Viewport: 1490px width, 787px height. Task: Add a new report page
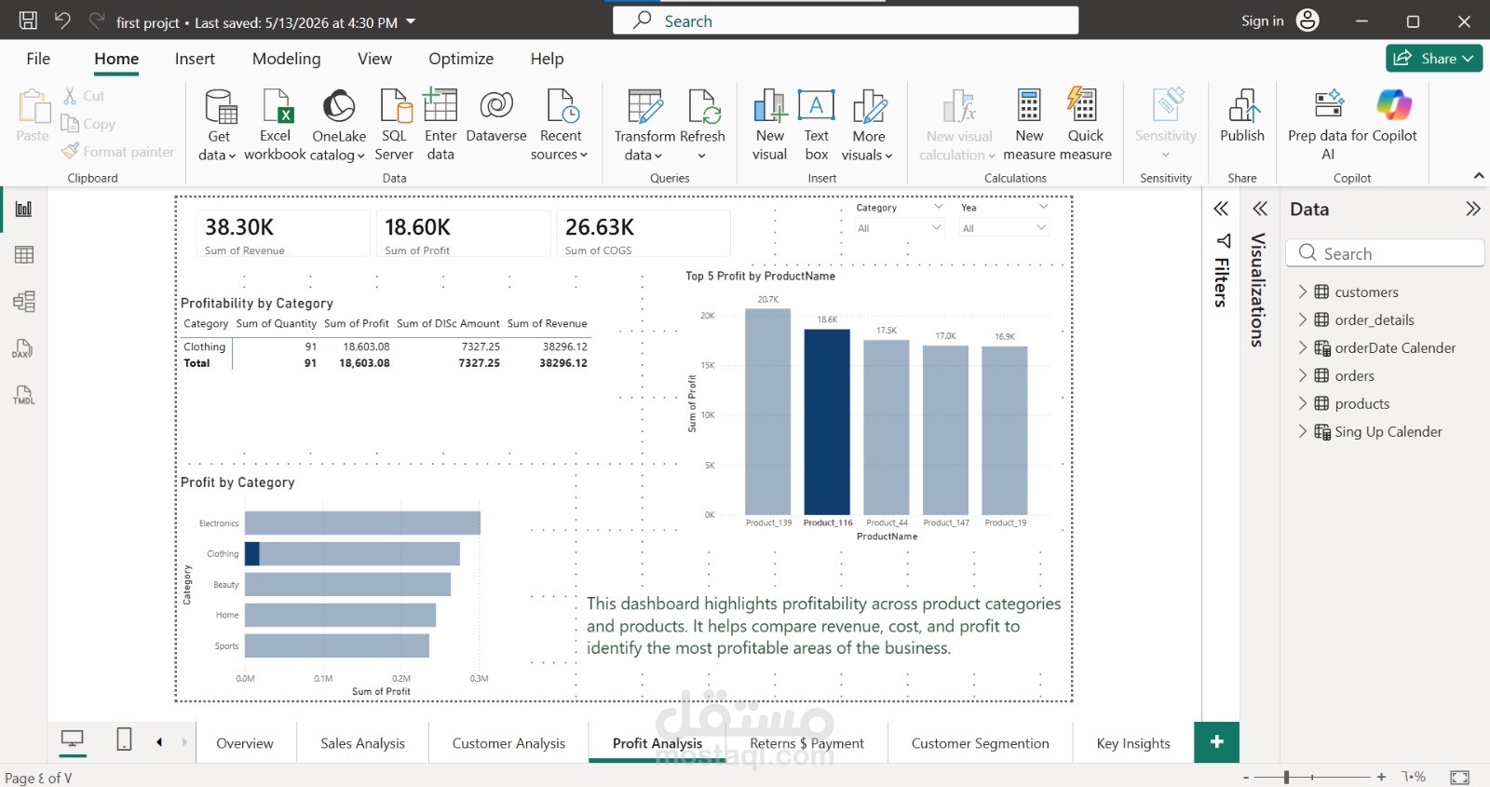1216,742
